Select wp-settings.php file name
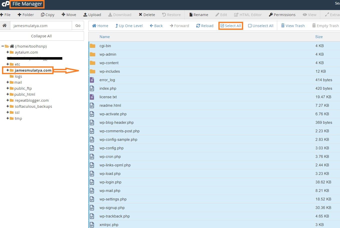This screenshot has width=340, height=228. tap(113, 199)
